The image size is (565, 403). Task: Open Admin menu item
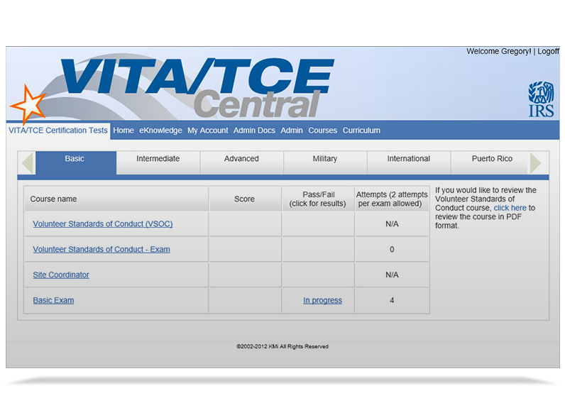click(292, 131)
